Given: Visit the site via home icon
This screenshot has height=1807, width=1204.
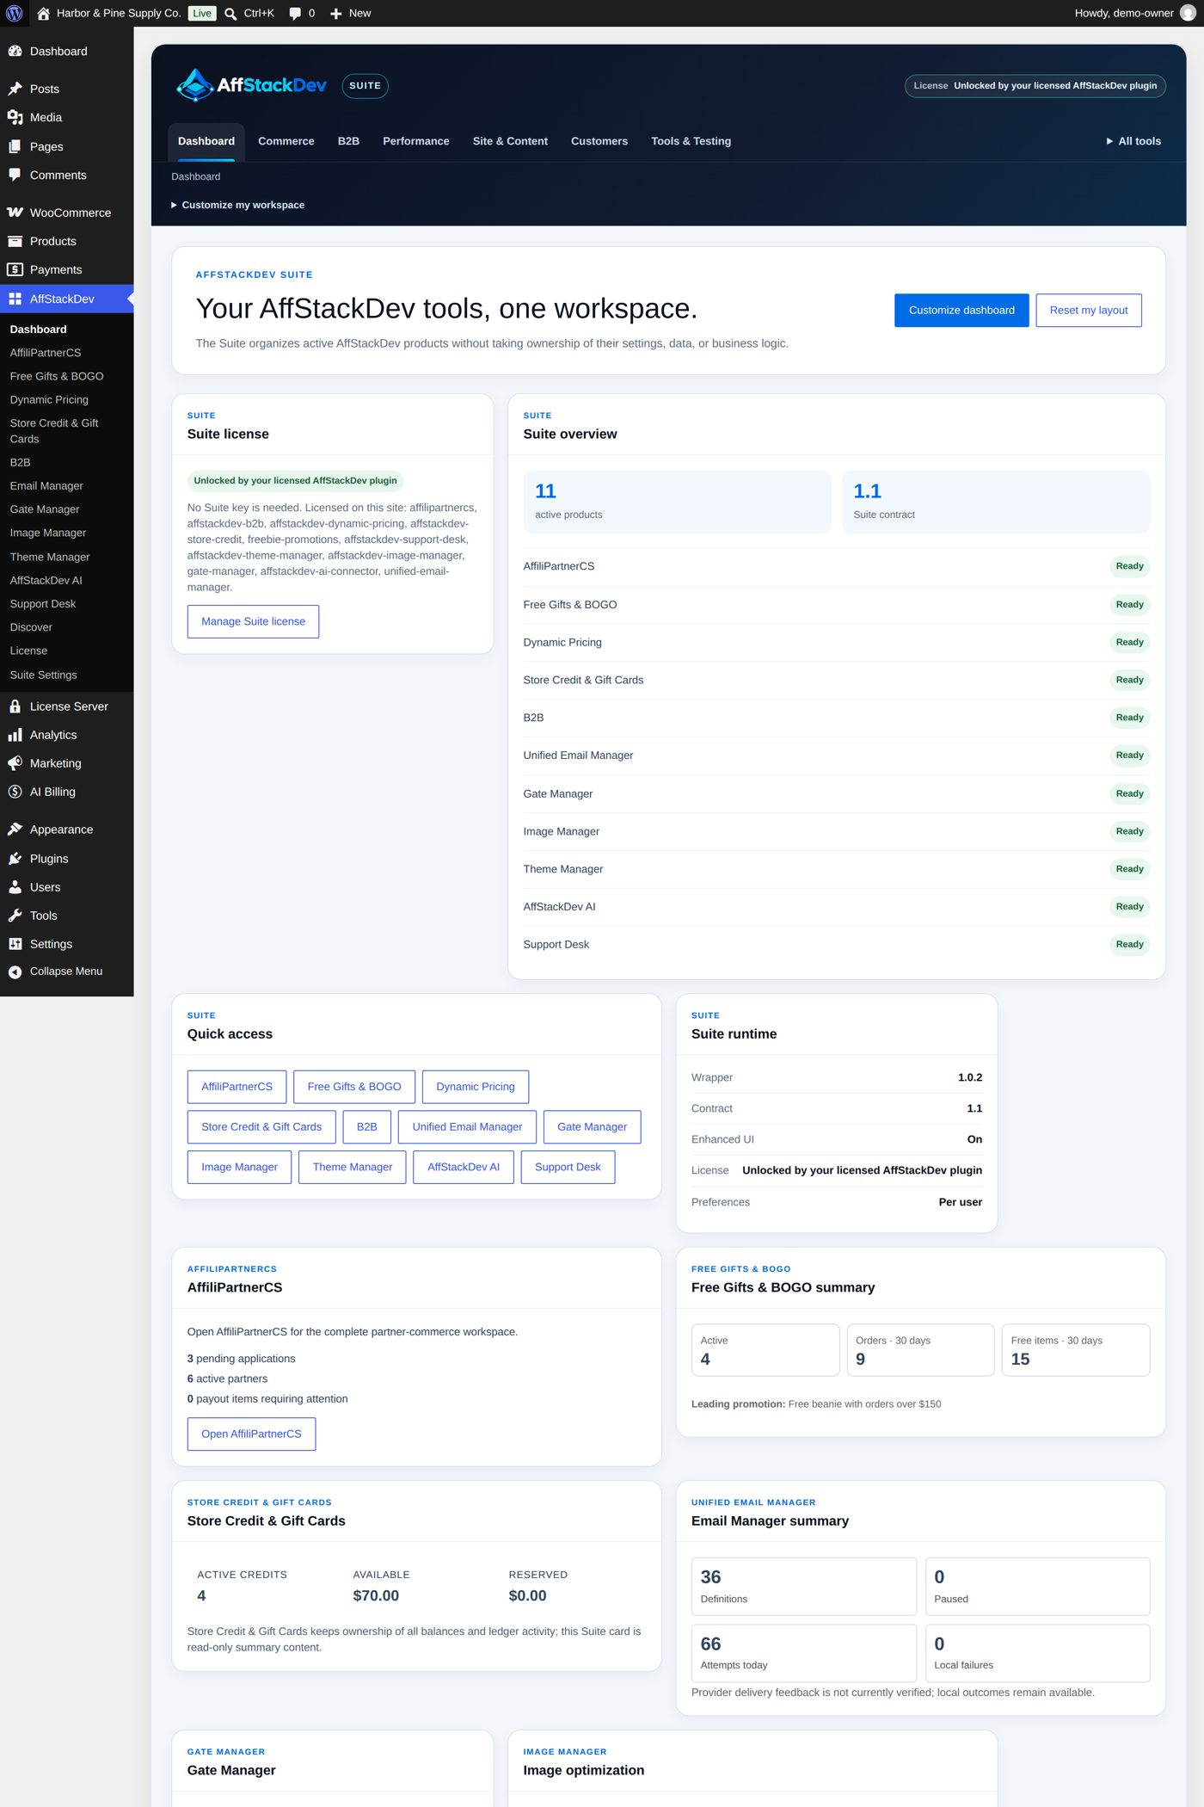Looking at the screenshot, I should [43, 13].
